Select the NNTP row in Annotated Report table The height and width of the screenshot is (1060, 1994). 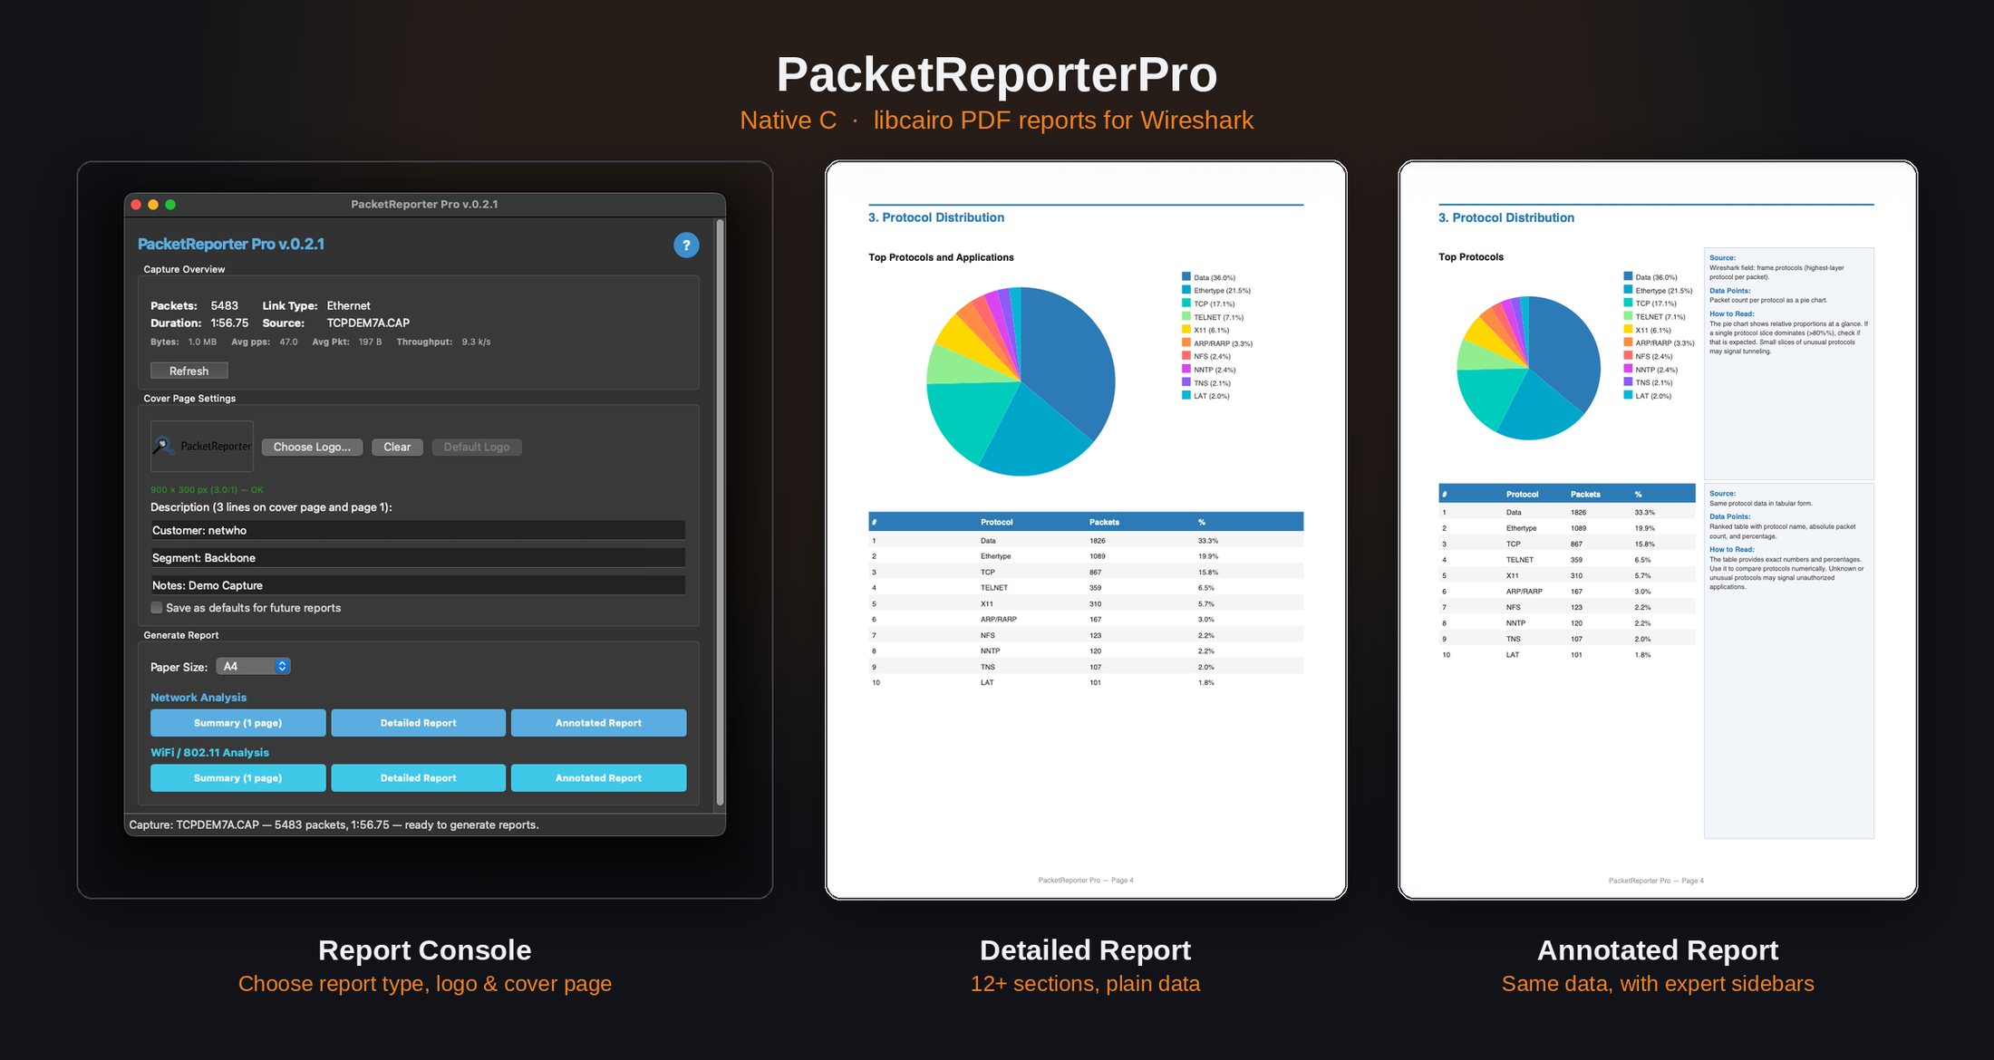point(1567,623)
